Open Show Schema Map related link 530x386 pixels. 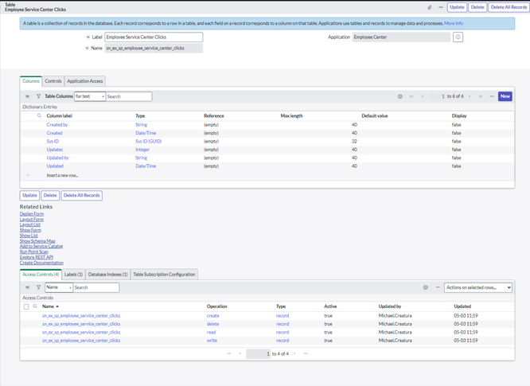coord(37,241)
